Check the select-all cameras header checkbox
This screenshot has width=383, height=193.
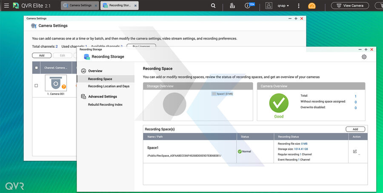(x=36, y=68)
